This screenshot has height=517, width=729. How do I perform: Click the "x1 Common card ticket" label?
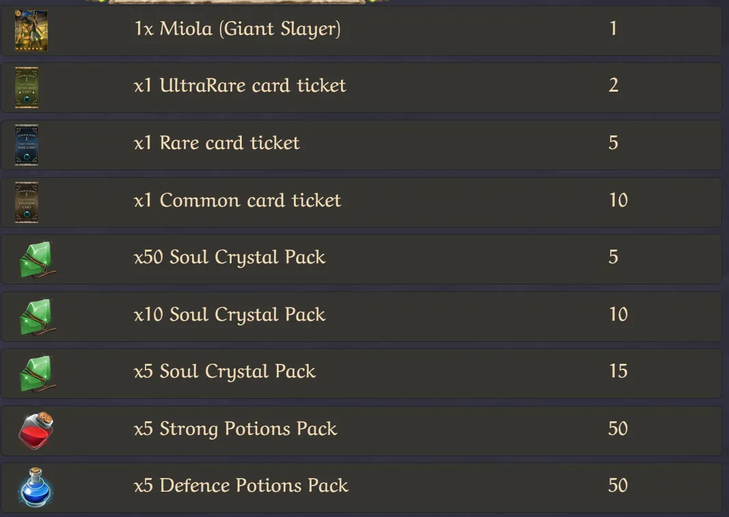click(x=238, y=200)
